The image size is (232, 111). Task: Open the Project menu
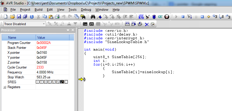pos(25,10)
